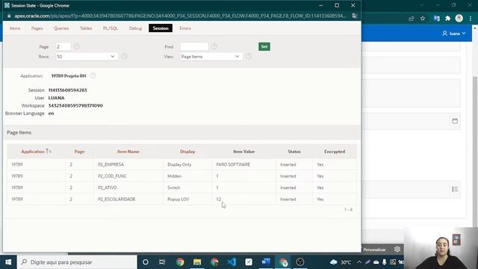Click into the Find input field
This screenshot has width=478, height=269.
[x=194, y=46]
